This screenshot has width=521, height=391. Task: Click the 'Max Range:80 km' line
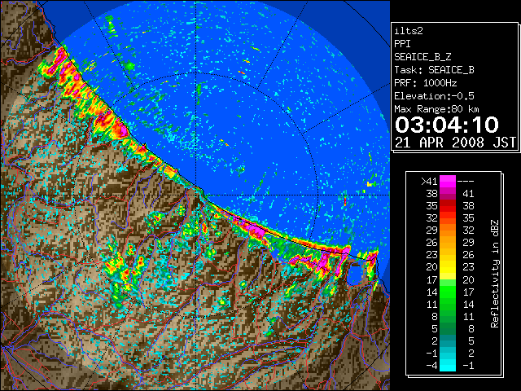(436, 109)
